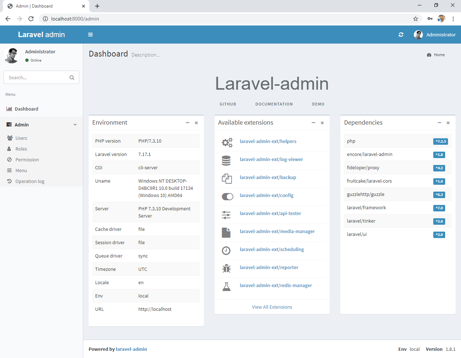Minimize the Dependencies panel

pyautogui.click(x=439, y=123)
